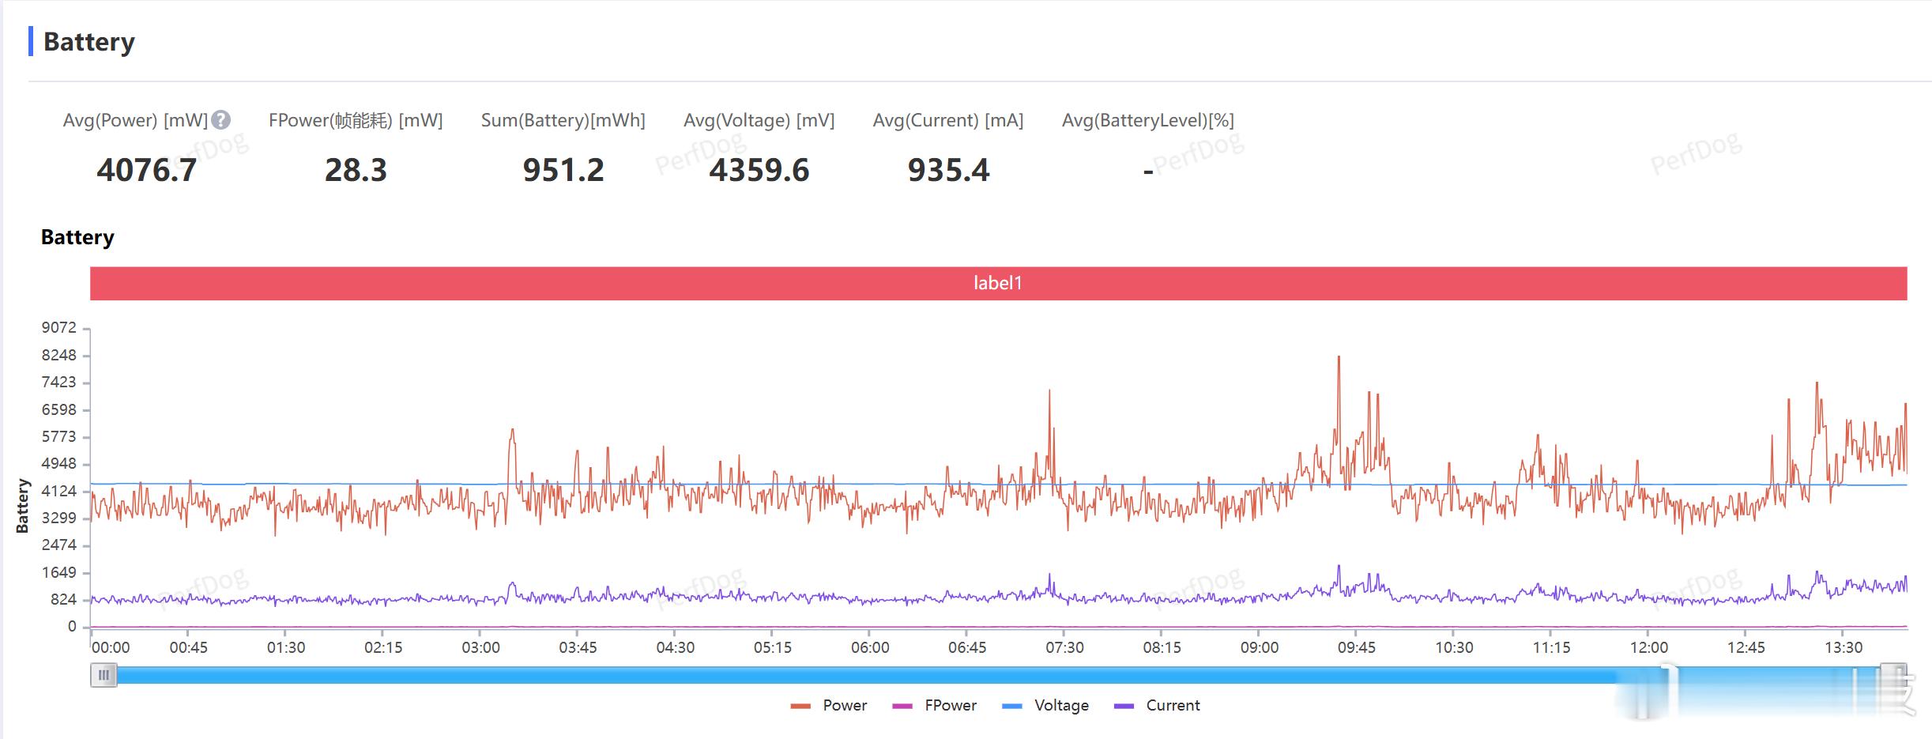Click the Avg(Power) value 4076.7
Viewport: 1932px width, 739px height.
coord(147,171)
